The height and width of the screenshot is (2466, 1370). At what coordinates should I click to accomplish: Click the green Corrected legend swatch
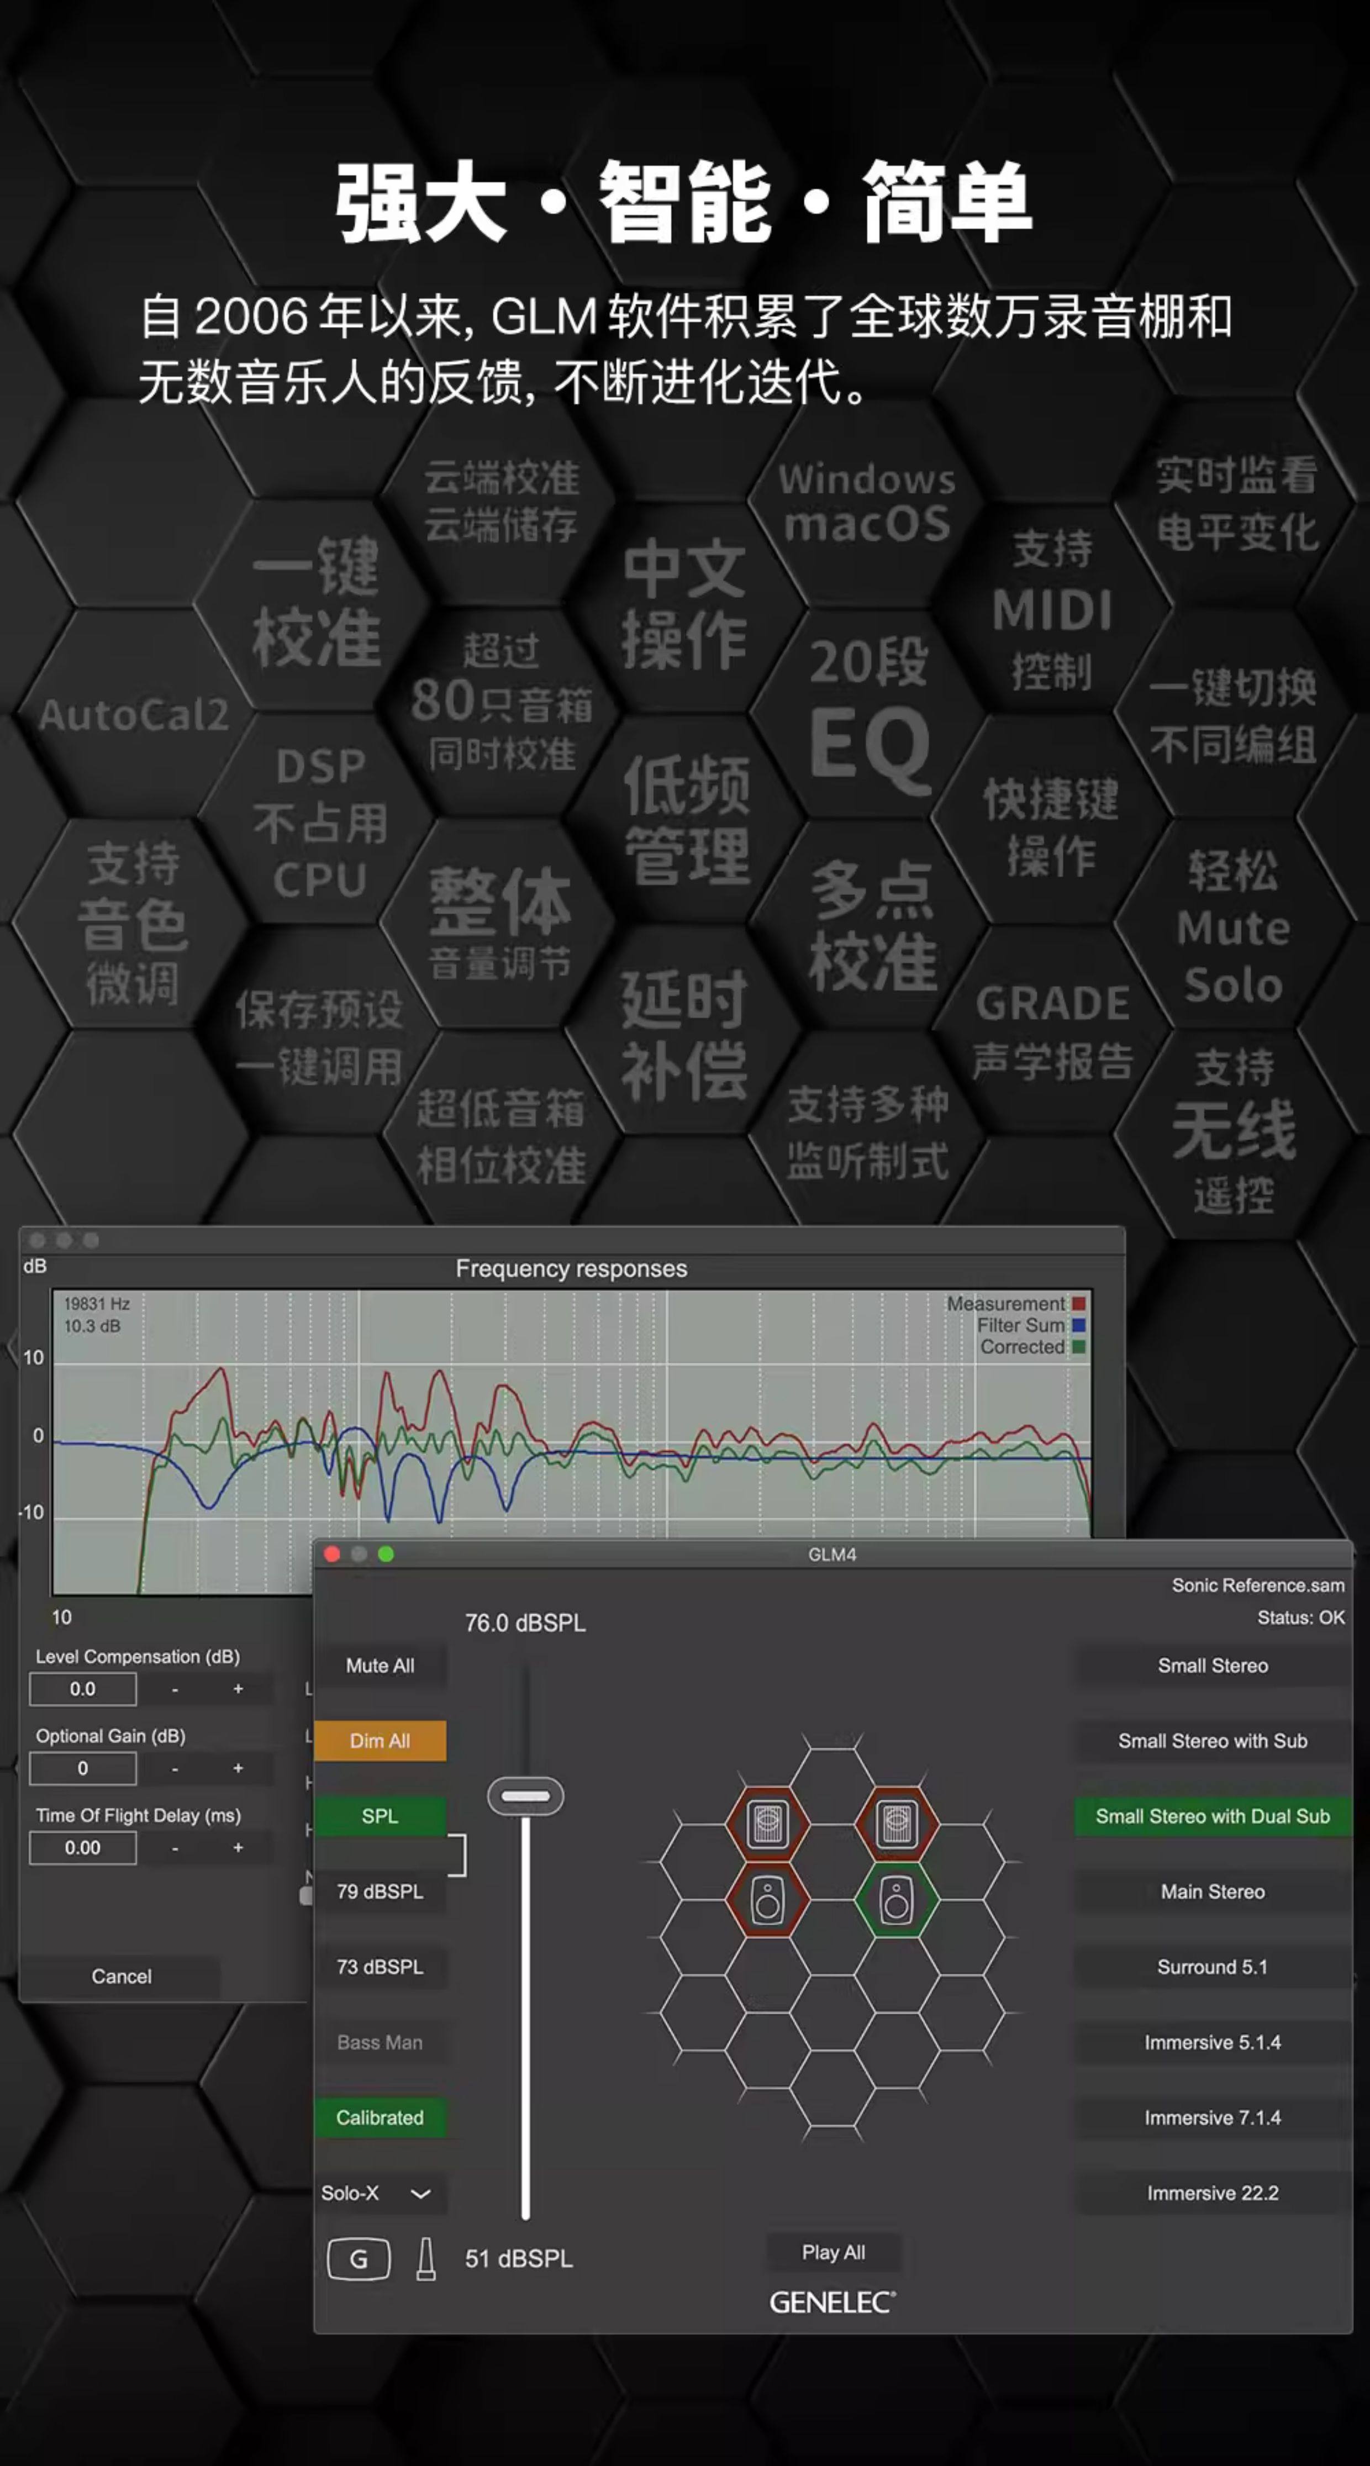tap(1079, 1347)
